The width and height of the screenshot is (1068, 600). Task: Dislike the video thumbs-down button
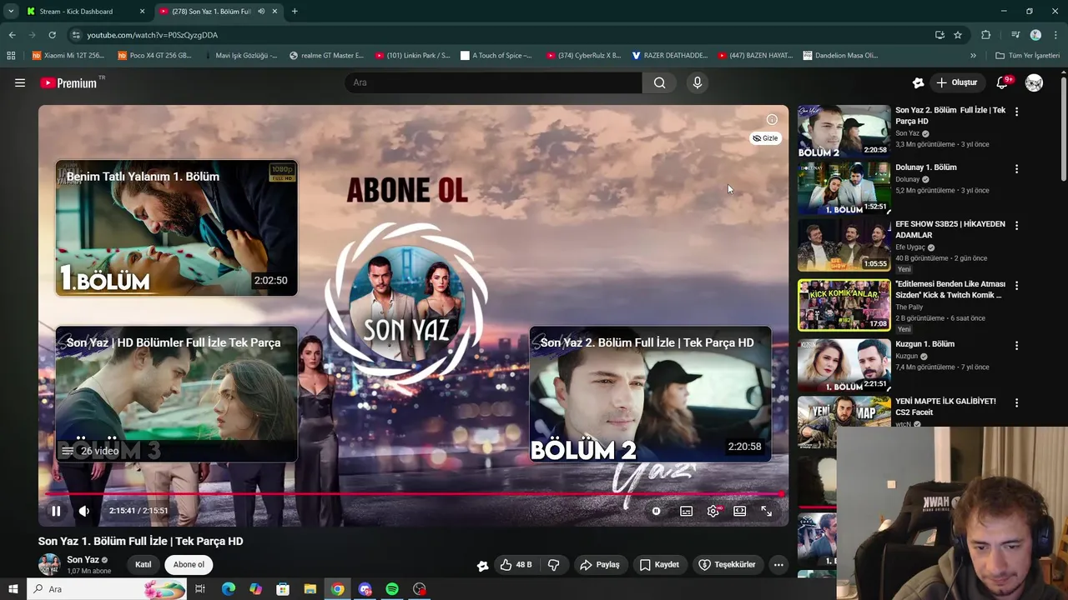[553, 564]
